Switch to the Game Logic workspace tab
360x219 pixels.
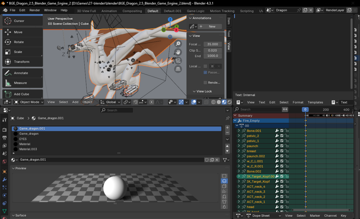click(x=196, y=11)
